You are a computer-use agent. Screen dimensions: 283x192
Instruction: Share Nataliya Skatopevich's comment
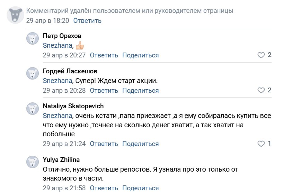click(140, 144)
